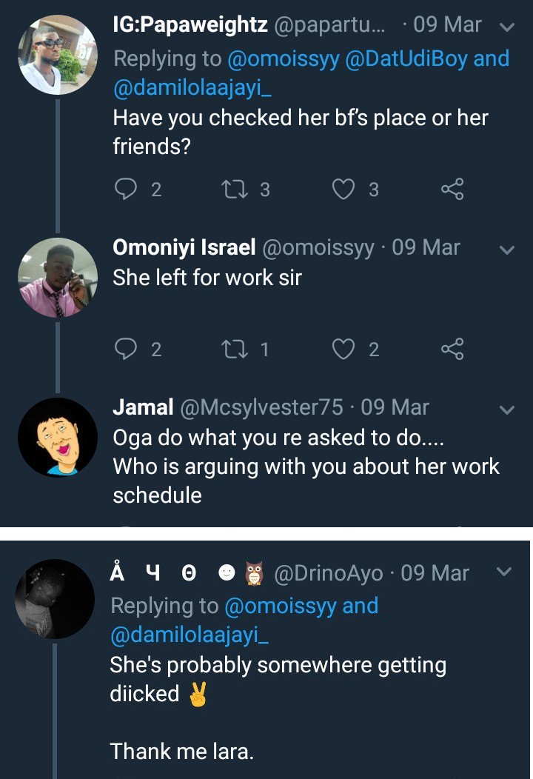The width and height of the screenshot is (533, 779).
Task: View IG:Papaweightz profile picture
Action: pyautogui.click(x=57, y=55)
